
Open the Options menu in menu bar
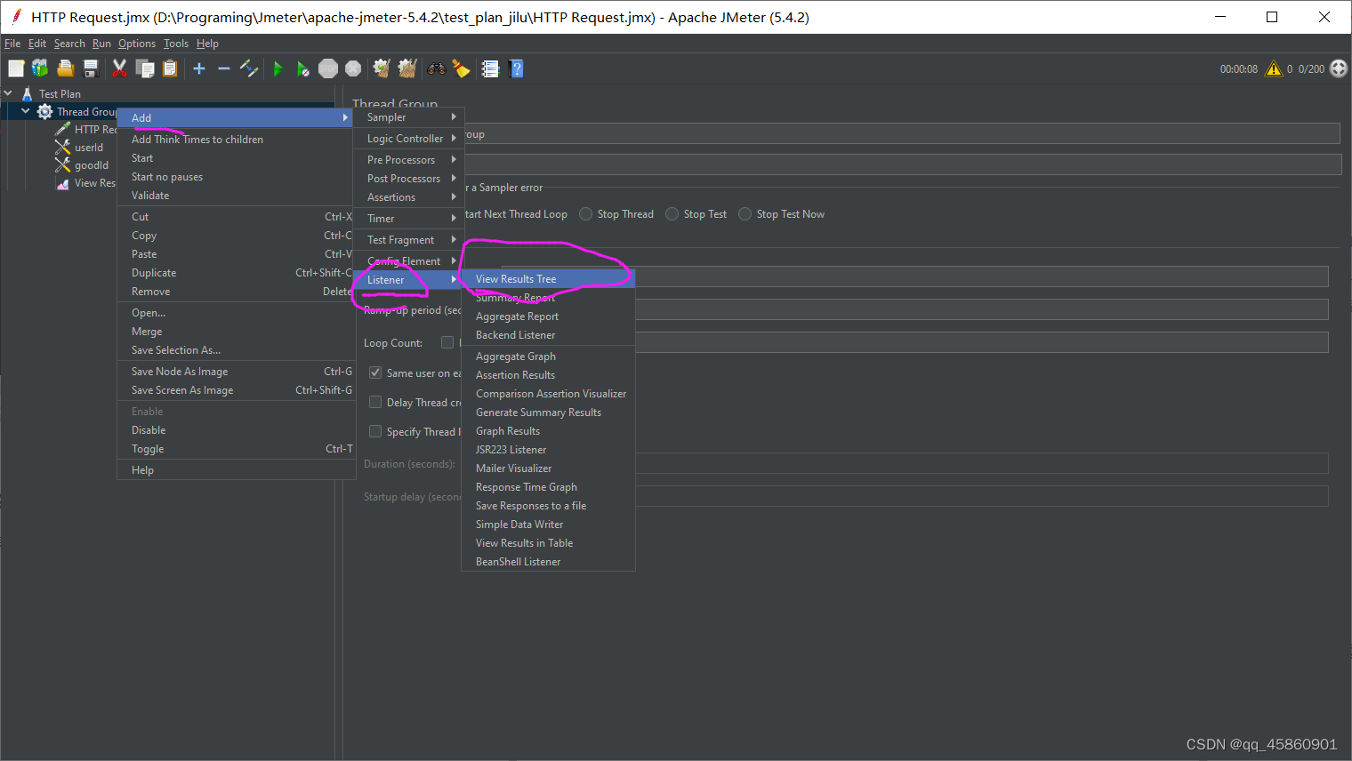tap(136, 44)
